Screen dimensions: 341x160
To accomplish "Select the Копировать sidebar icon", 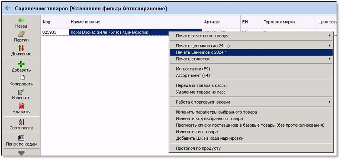I will click(x=21, y=78).
